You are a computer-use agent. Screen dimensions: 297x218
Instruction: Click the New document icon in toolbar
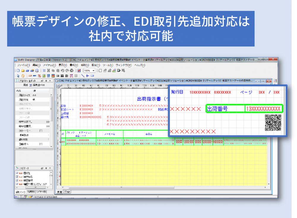pyautogui.click(x=18, y=70)
